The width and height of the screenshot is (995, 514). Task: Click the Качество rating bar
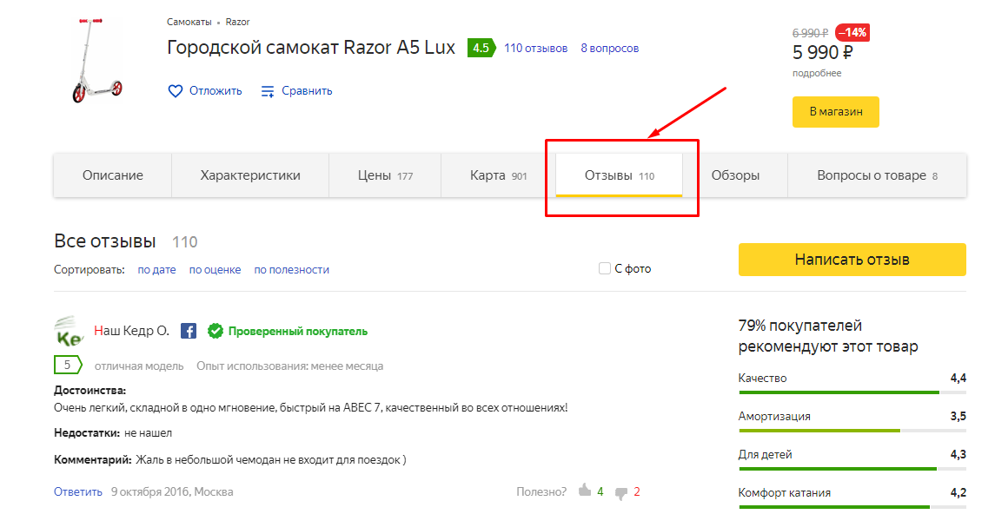click(852, 392)
